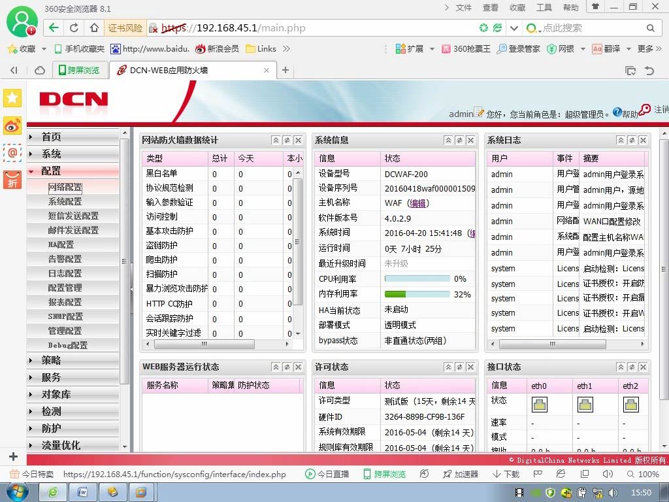Click the 注销 logout key icon

[645, 110]
